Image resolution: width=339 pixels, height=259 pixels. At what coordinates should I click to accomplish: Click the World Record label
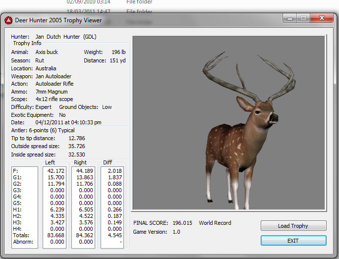coord(215,223)
